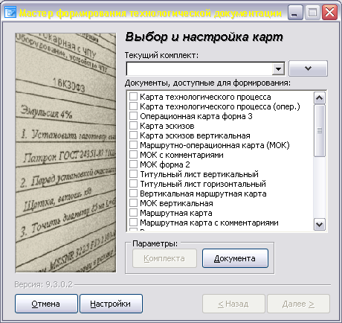Enable 'Операционная карта форма 3' checkbox

pos(133,116)
